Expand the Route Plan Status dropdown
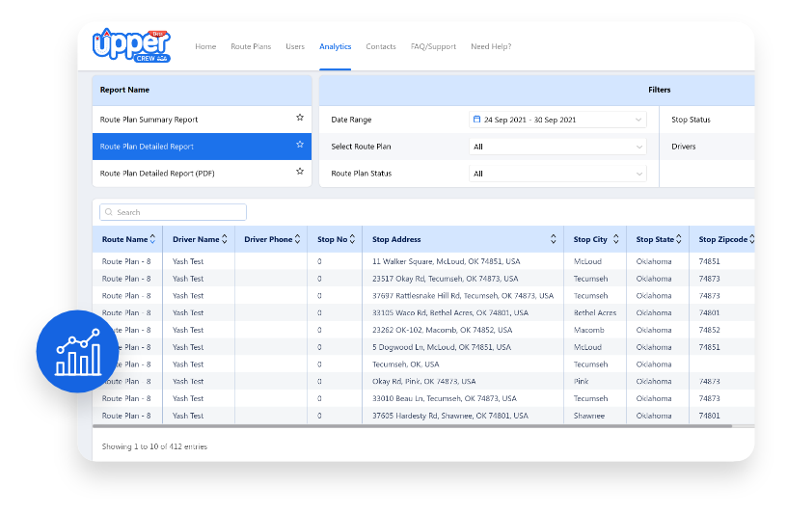Image resolution: width=787 pixels, height=512 pixels. 557,174
